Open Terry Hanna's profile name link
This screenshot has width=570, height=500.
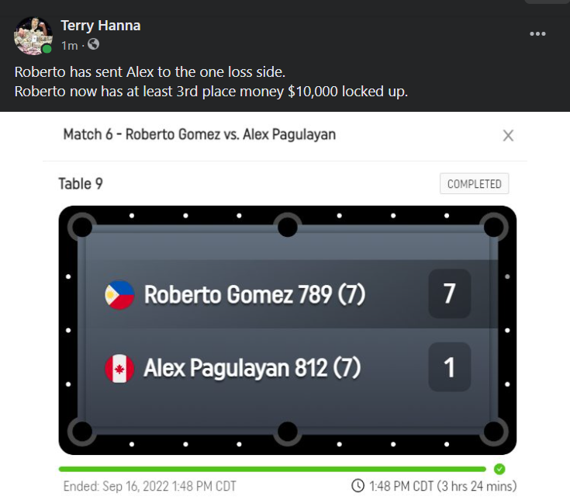(101, 26)
